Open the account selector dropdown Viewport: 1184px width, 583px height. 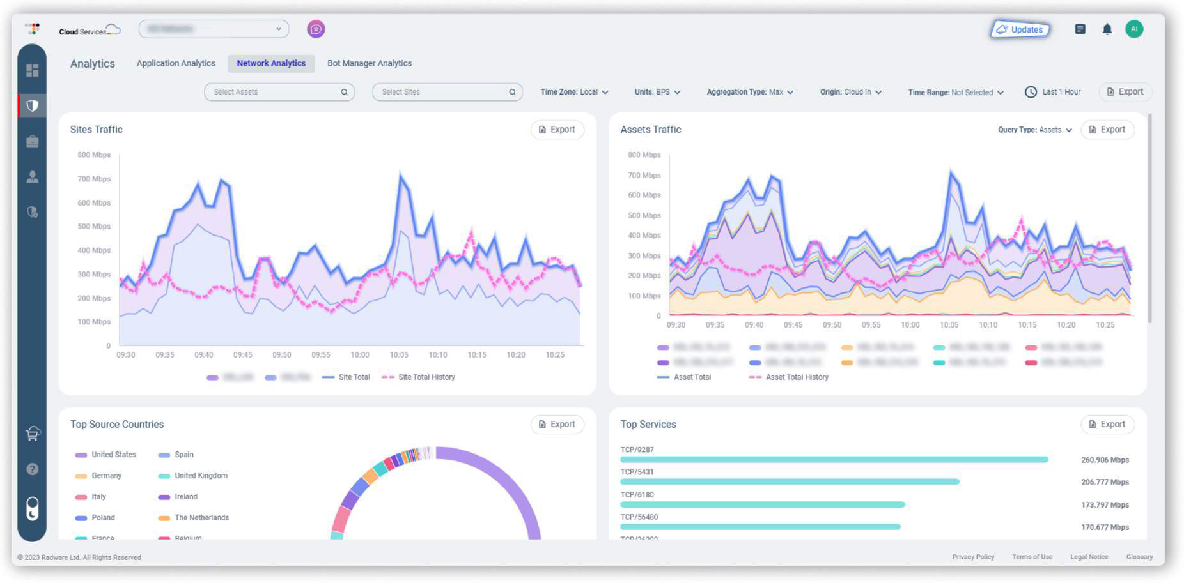pyautogui.click(x=214, y=29)
